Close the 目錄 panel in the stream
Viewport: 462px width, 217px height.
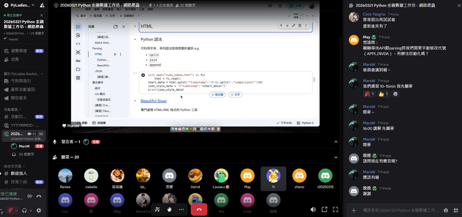124,27
